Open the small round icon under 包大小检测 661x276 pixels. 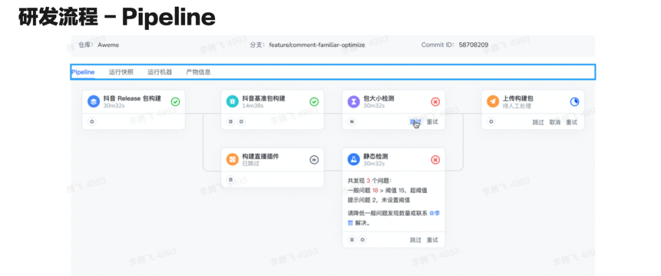tap(352, 121)
